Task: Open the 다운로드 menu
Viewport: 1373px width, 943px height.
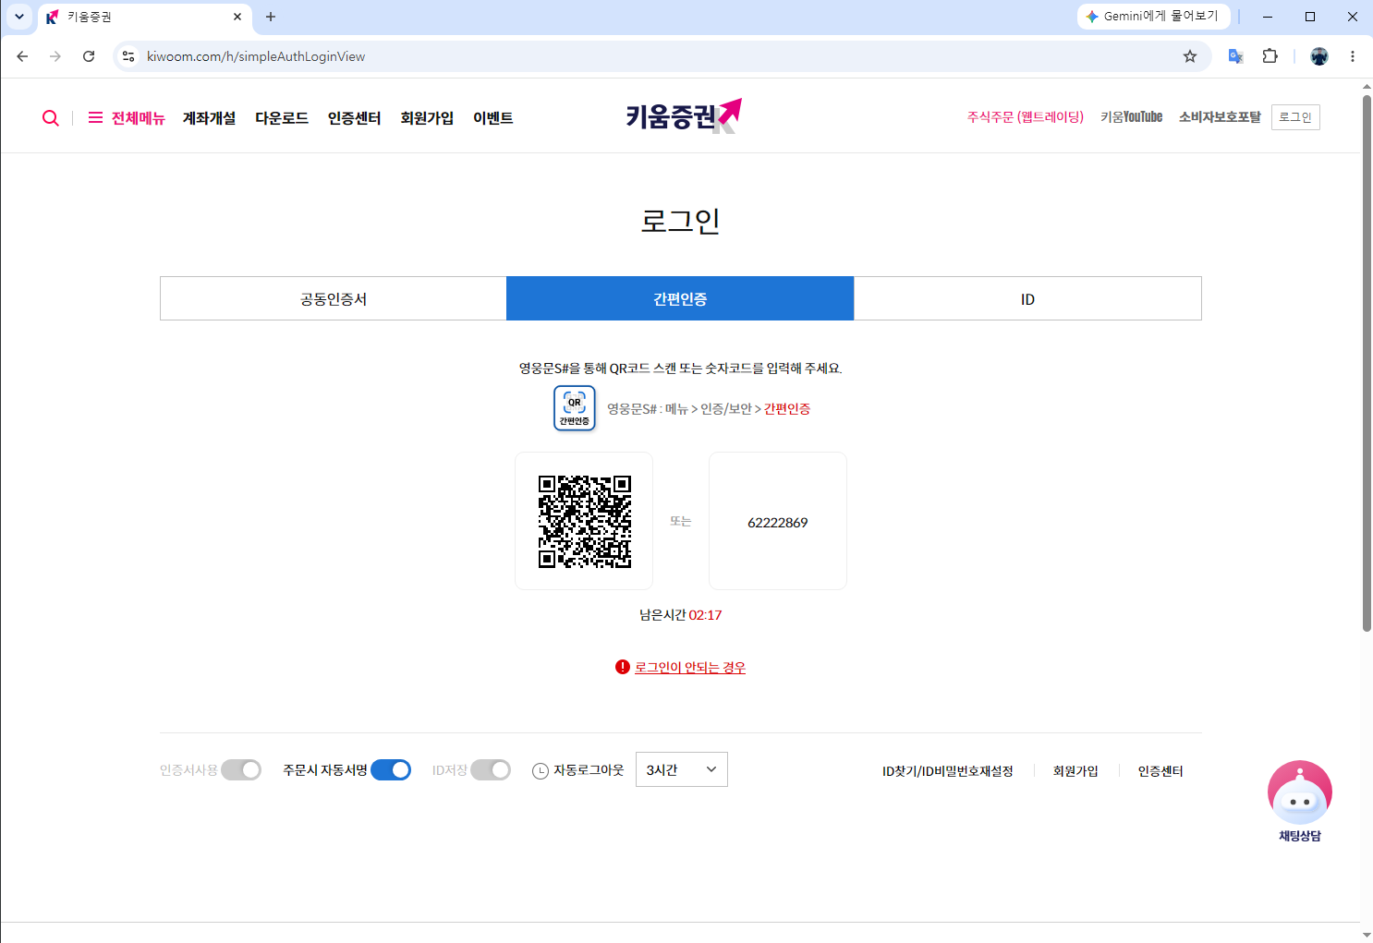Action: [x=282, y=118]
